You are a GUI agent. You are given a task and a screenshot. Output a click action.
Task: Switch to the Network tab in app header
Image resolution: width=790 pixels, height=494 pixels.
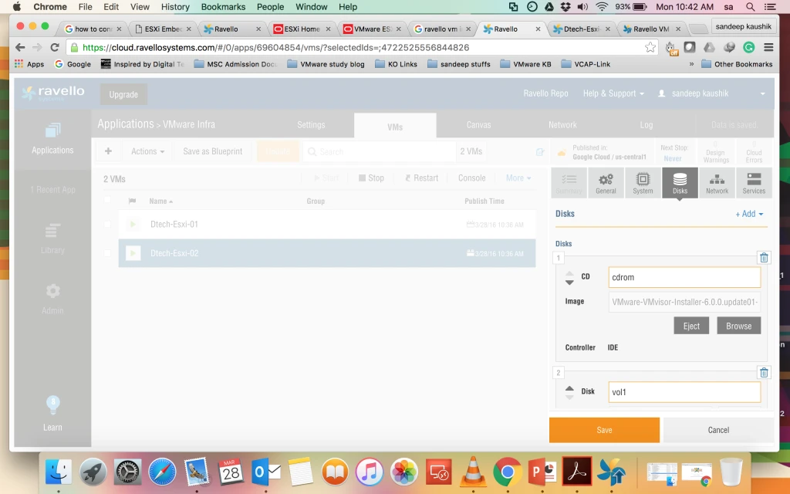562,124
